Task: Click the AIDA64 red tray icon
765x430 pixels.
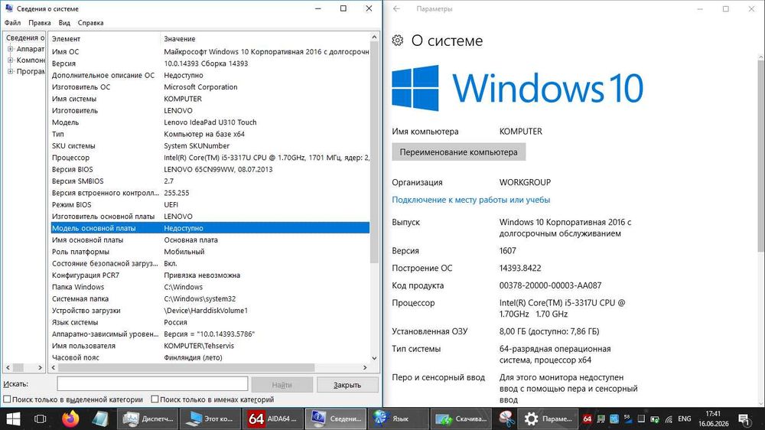Action: (x=588, y=419)
